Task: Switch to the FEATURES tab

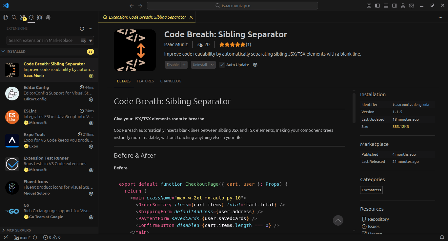Action: click(x=145, y=81)
